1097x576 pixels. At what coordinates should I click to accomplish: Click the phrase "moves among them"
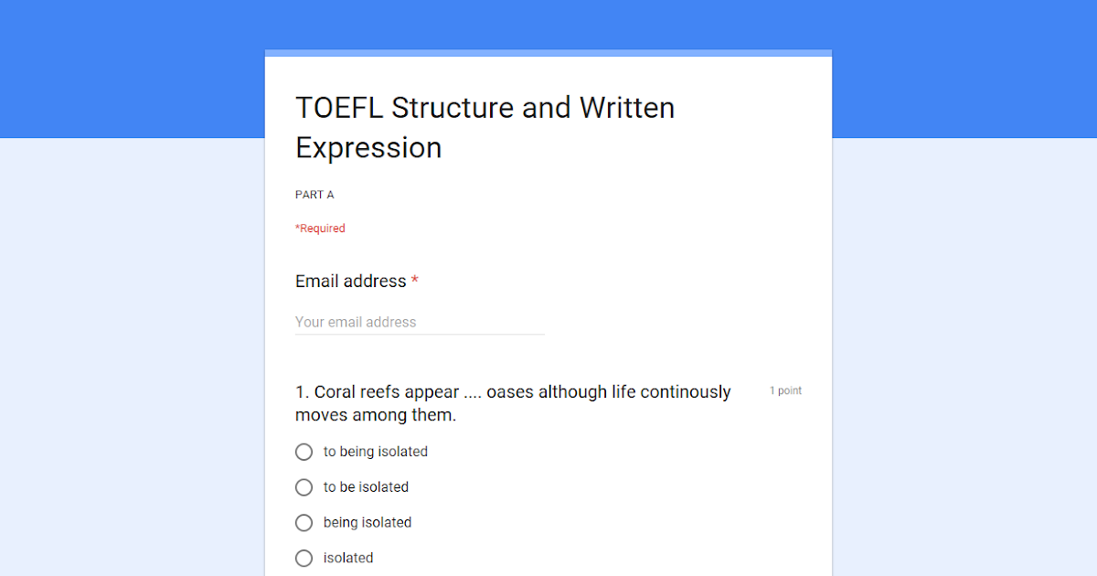click(375, 414)
